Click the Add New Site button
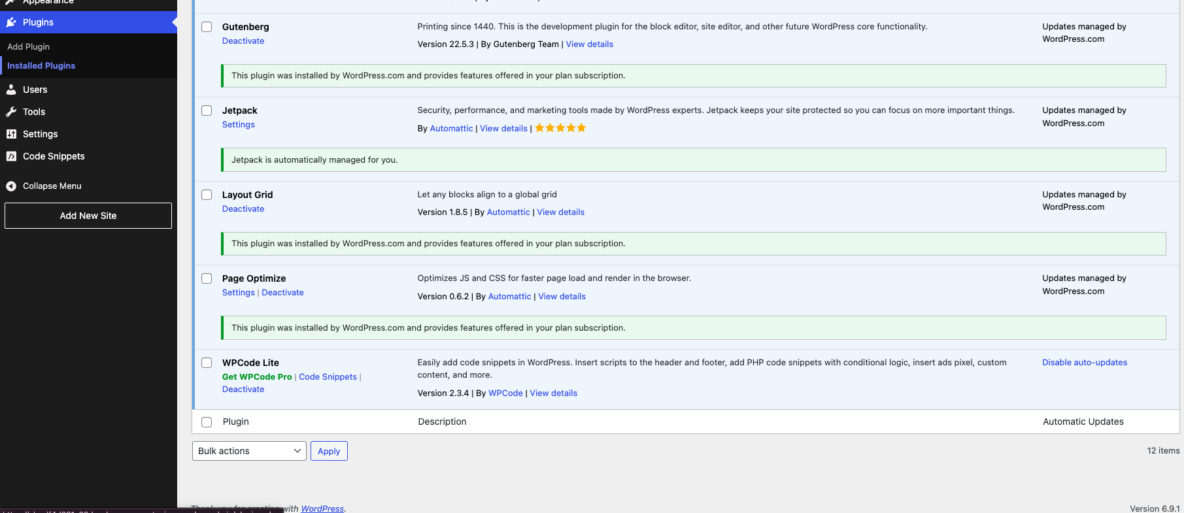This screenshot has height=513, width=1184. point(88,216)
